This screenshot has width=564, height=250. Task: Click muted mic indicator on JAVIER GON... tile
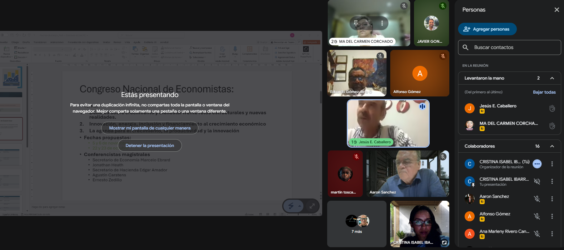click(x=442, y=6)
